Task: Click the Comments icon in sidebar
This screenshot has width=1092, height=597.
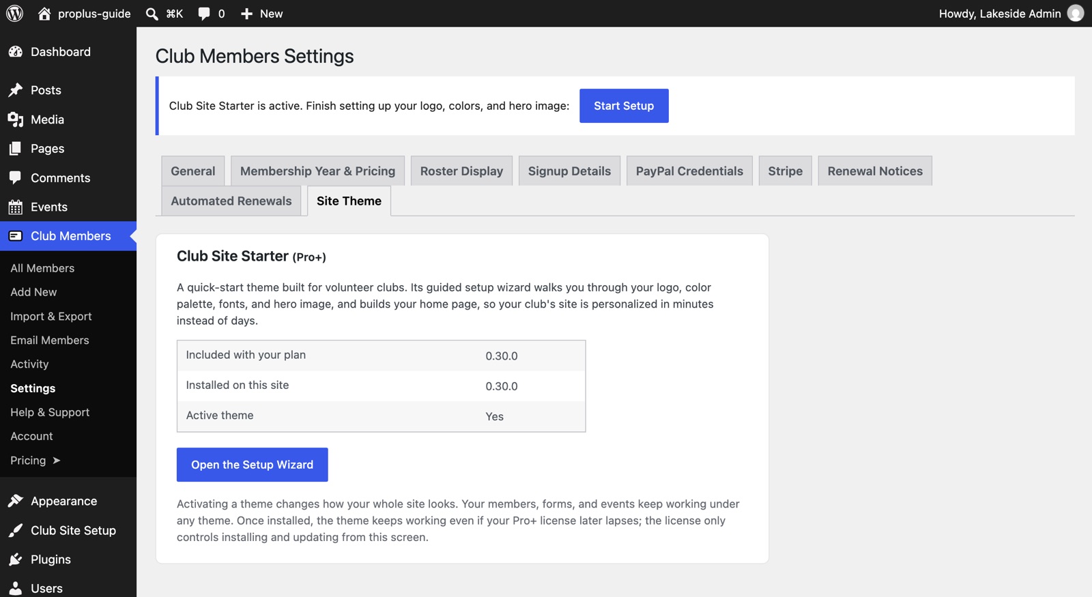Action: pyautogui.click(x=16, y=178)
